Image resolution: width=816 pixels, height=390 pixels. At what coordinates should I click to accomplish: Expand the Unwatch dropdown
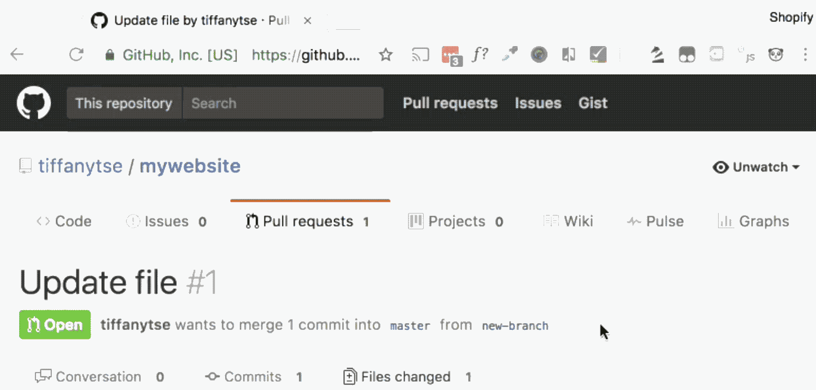point(756,167)
